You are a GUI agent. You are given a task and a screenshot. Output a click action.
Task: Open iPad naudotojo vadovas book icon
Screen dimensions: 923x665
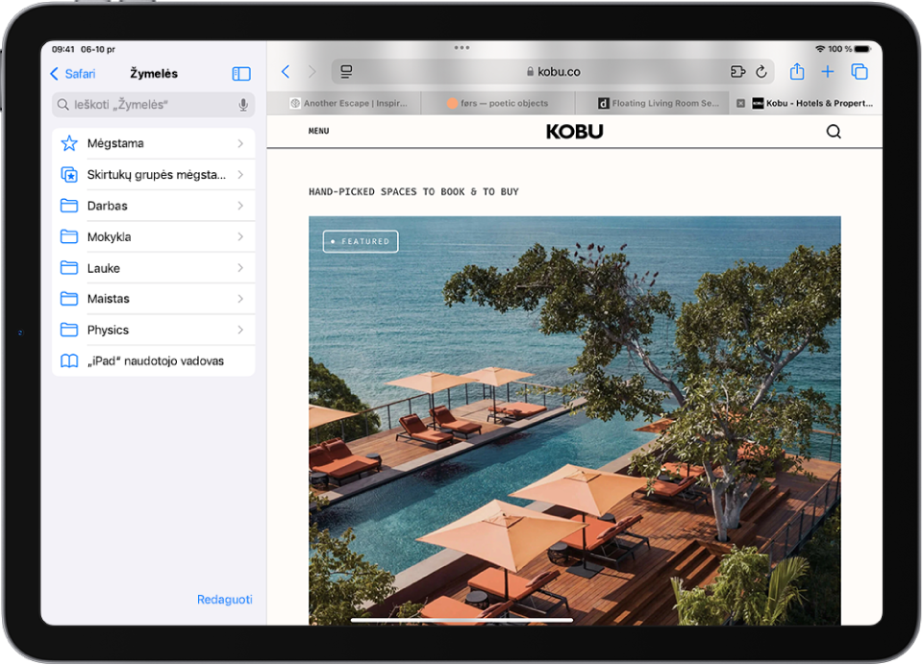[69, 360]
